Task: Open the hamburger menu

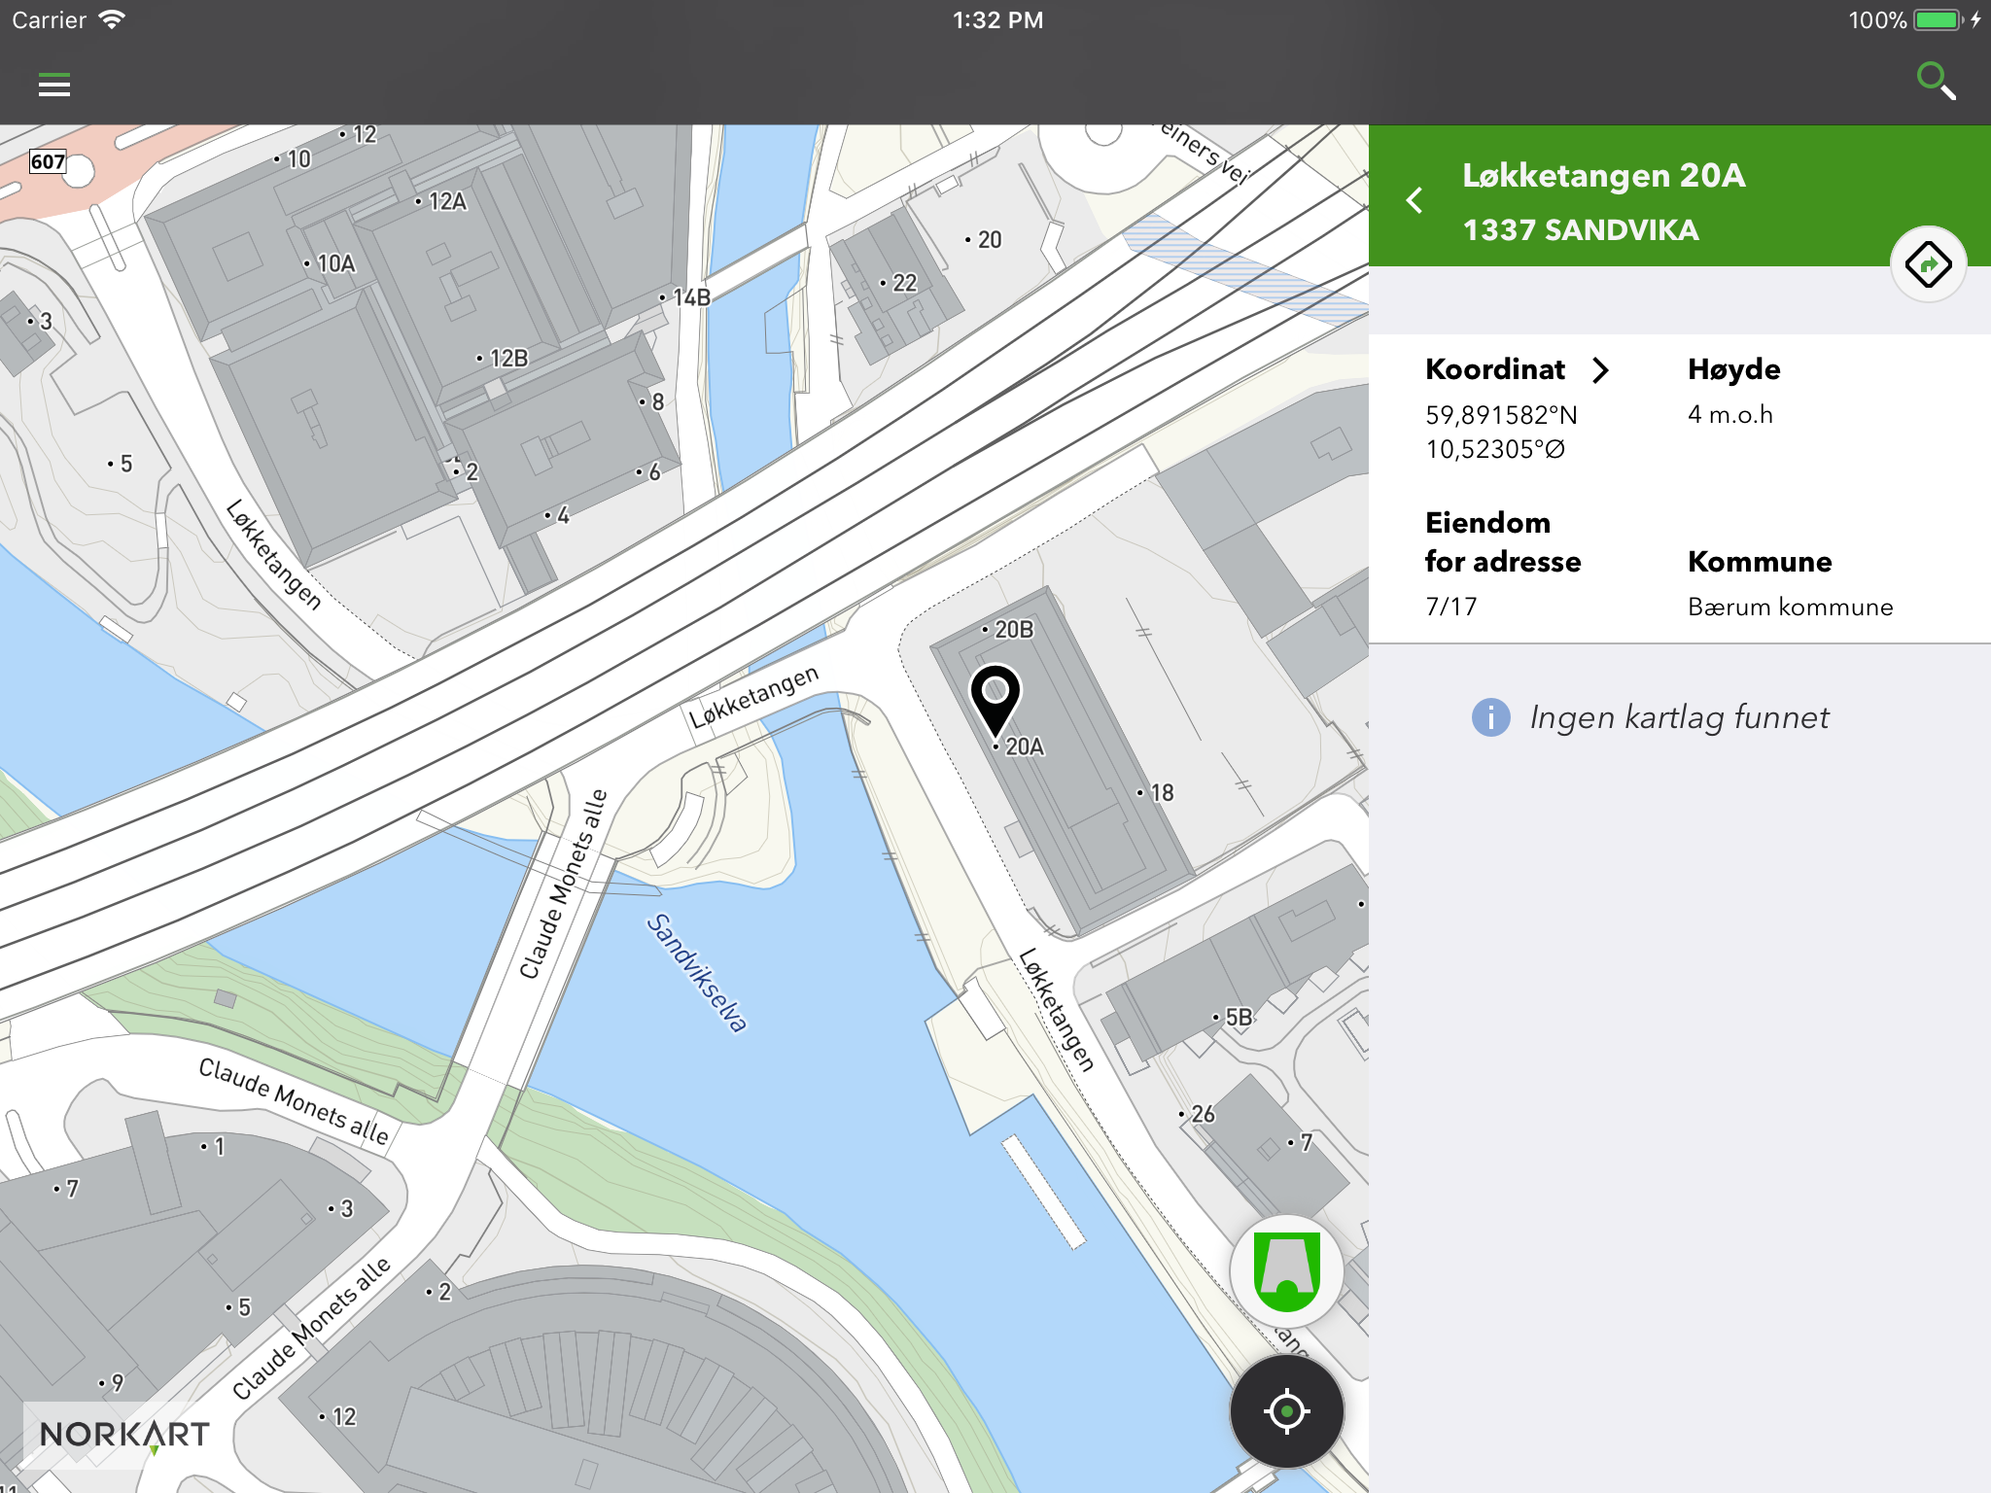Action: [54, 86]
